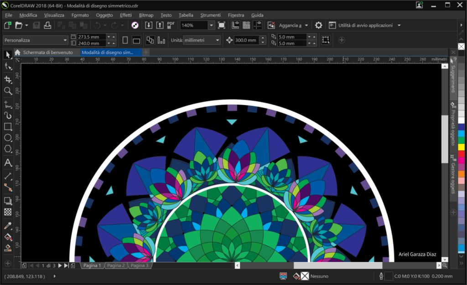Image resolution: width=467 pixels, height=285 pixels.
Task: Pick the Text tool
Action: click(x=7, y=163)
